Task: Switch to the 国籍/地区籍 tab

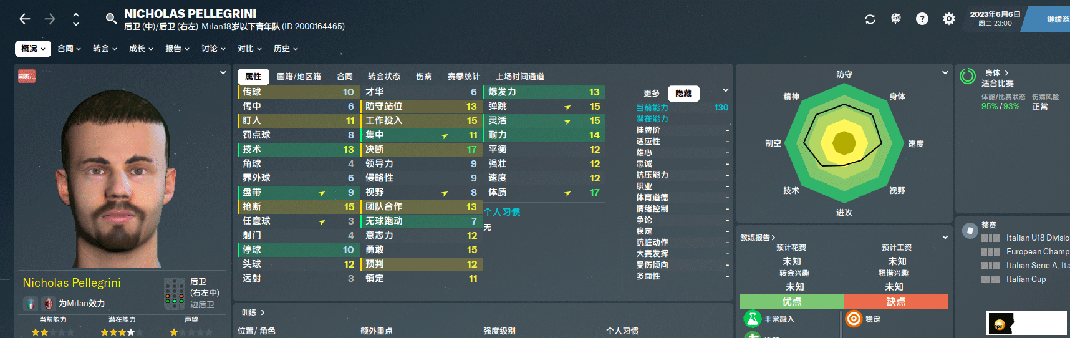Action: pyautogui.click(x=299, y=77)
